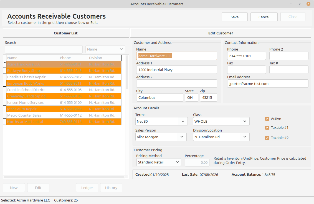Click the Customers: 25 status bar text
The height and width of the screenshot is (204, 314).
coord(66,200)
